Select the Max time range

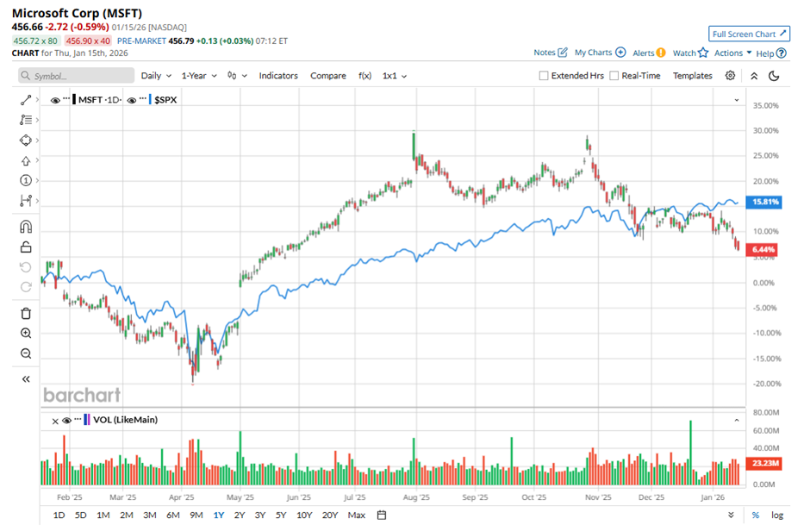coord(357,515)
